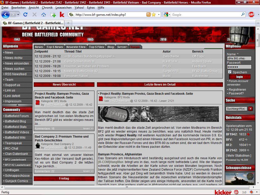
Task: Open the RSS Newsfeed sidebar link
Action: point(15,74)
